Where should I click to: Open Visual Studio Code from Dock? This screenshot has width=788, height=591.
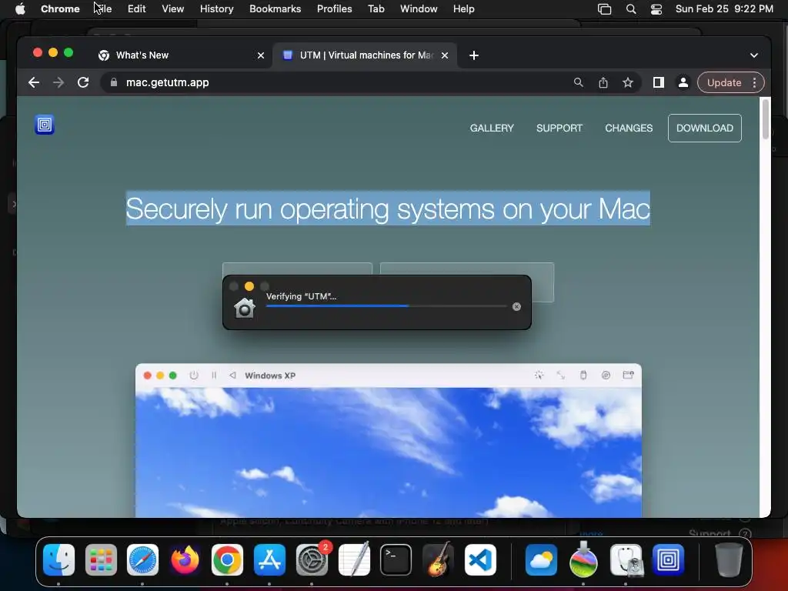pos(480,559)
